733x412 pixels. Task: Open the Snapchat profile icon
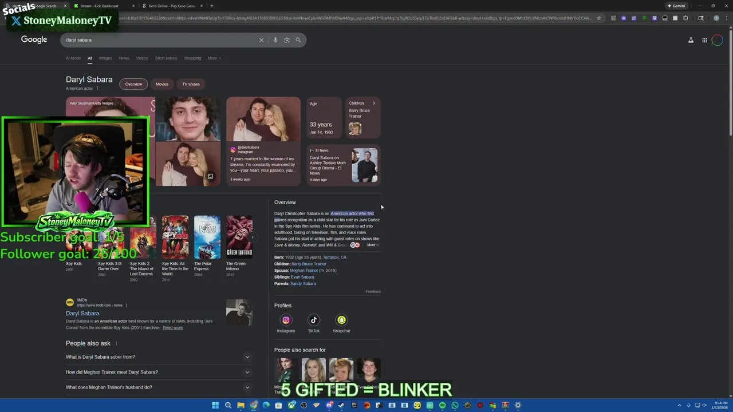341,320
